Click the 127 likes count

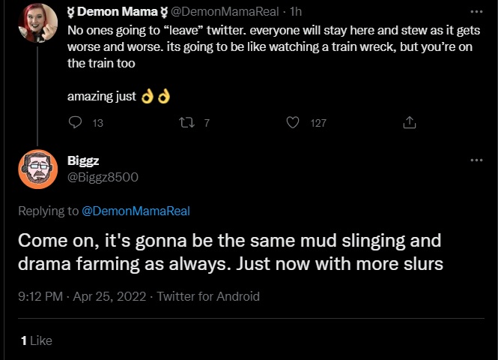pos(318,123)
